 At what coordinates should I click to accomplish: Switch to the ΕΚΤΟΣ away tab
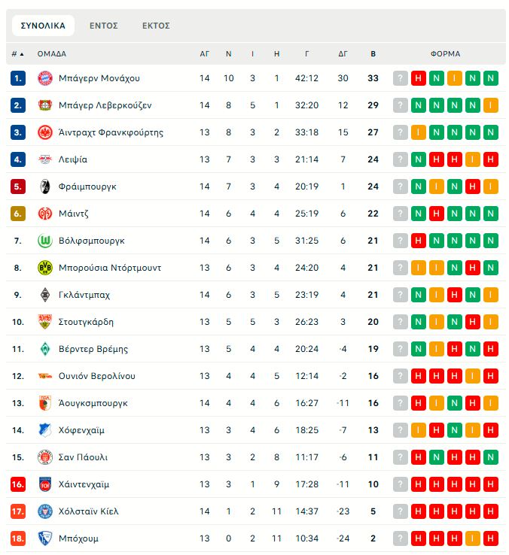(x=156, y=26)
